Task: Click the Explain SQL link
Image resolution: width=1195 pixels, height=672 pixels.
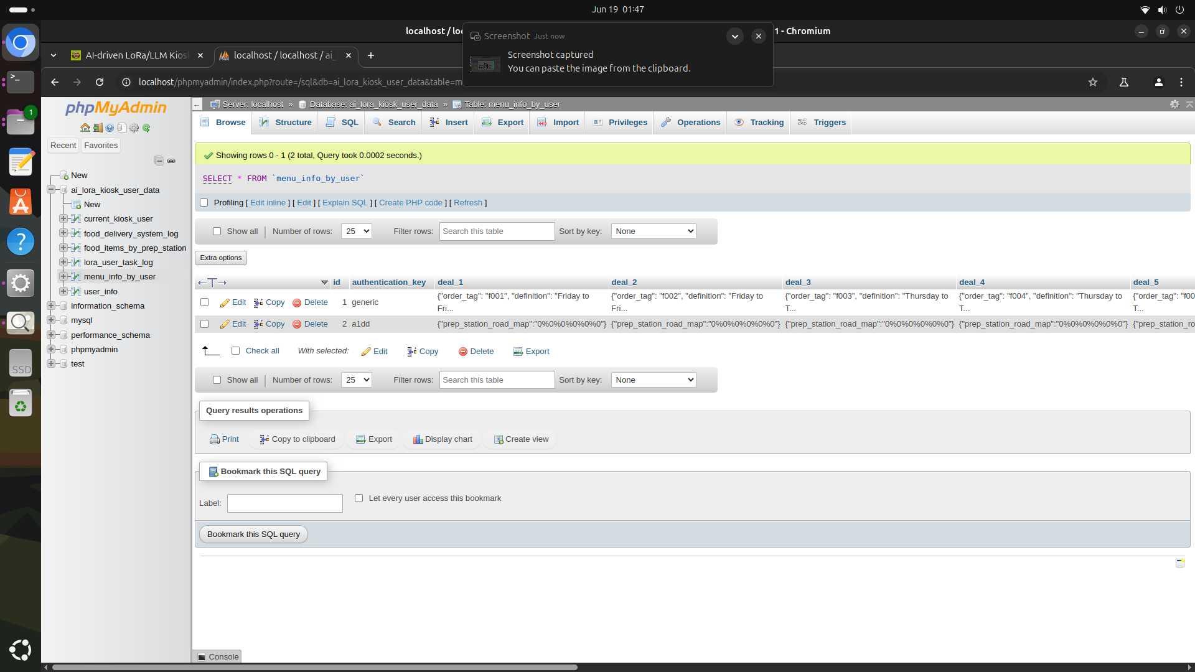Action: coord(345,203)
